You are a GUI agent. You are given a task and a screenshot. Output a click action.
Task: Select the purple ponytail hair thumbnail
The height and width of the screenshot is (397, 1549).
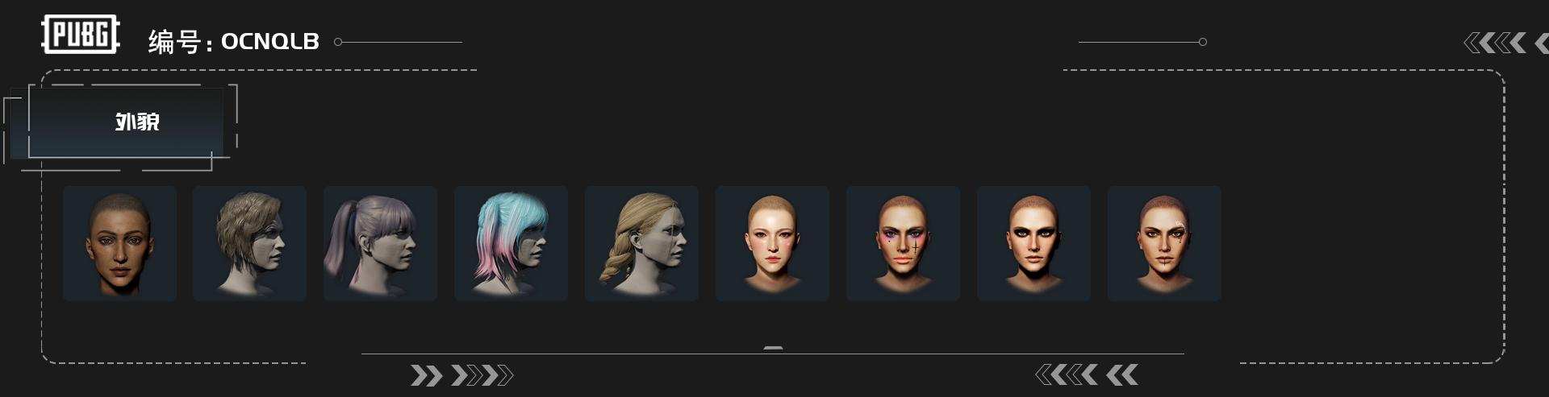click(381, 243)
